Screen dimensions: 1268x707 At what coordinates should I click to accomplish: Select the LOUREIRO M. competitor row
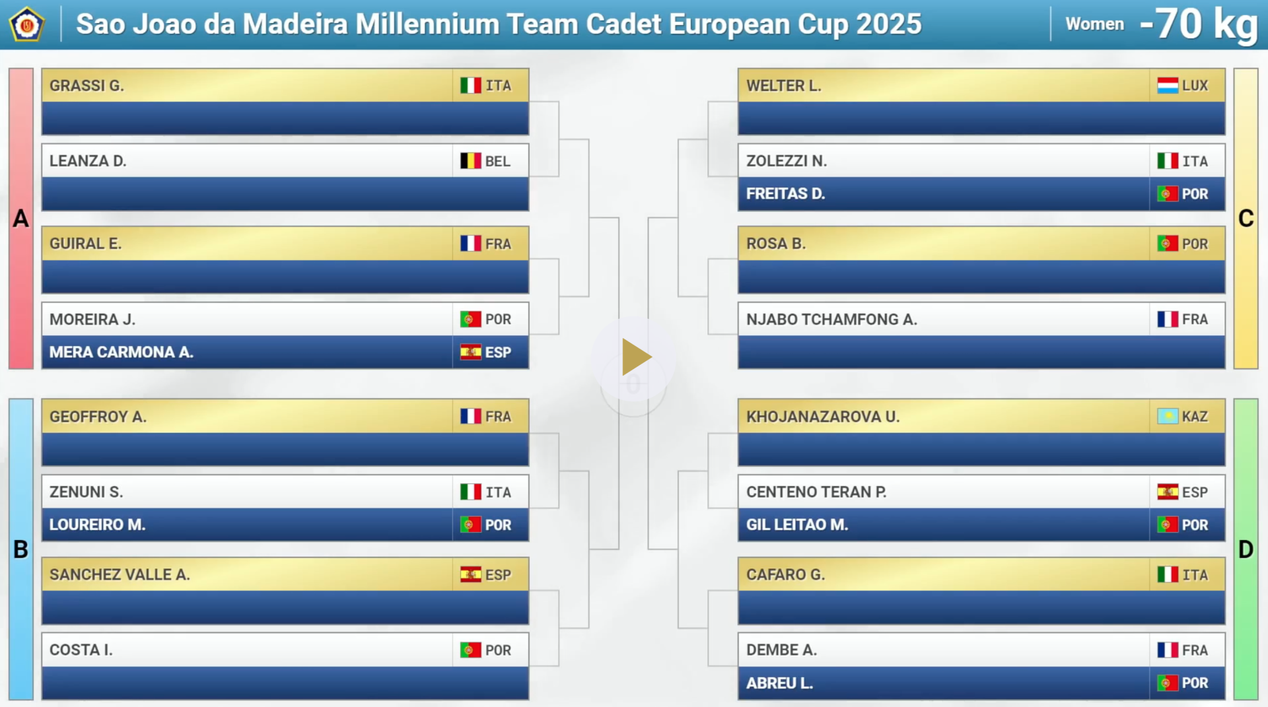(285, 525)
